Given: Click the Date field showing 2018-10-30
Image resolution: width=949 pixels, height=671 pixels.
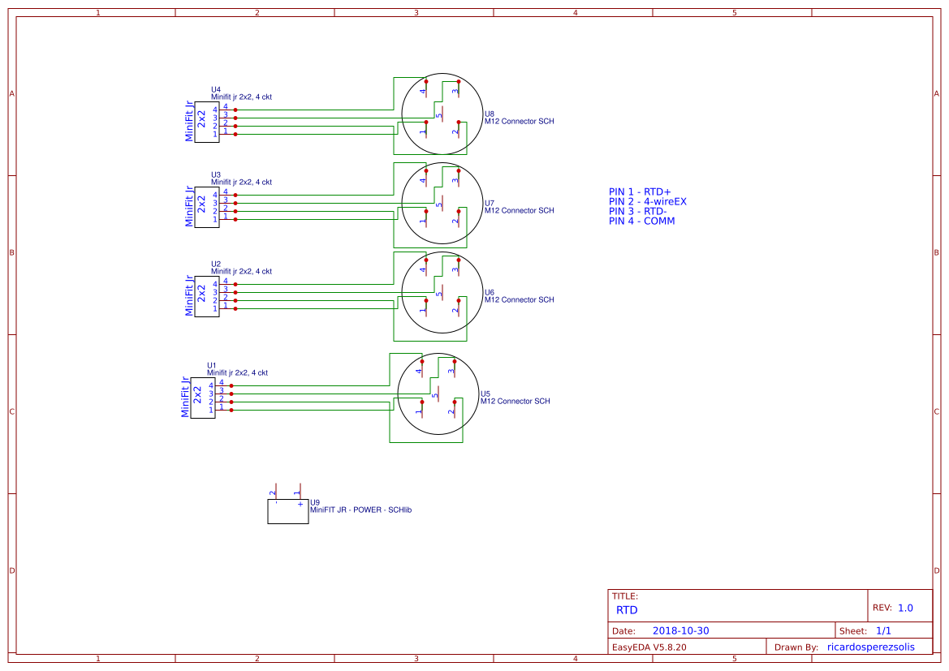Looking at the screenshot, I should 680,630.
